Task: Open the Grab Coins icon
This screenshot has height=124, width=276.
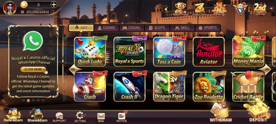Action: point(199,9)
